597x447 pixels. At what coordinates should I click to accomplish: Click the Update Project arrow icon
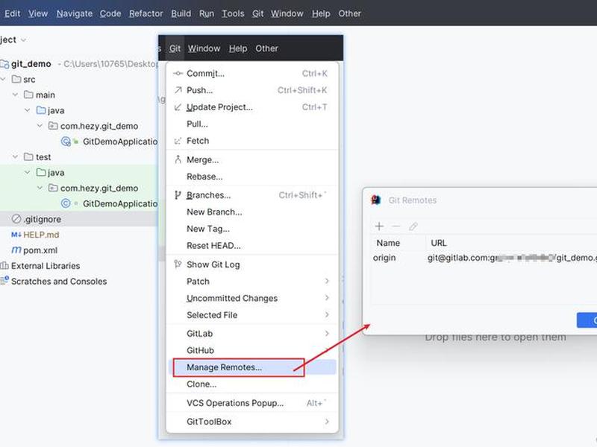(x=178, y=107)
